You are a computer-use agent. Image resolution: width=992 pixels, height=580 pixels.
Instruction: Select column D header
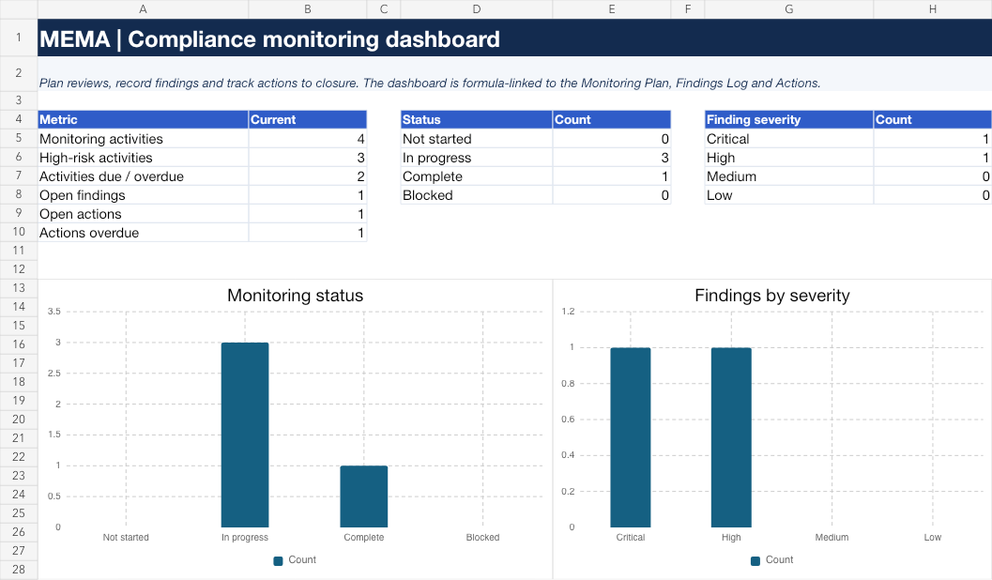pyautogui.click(x=477, y=8)
